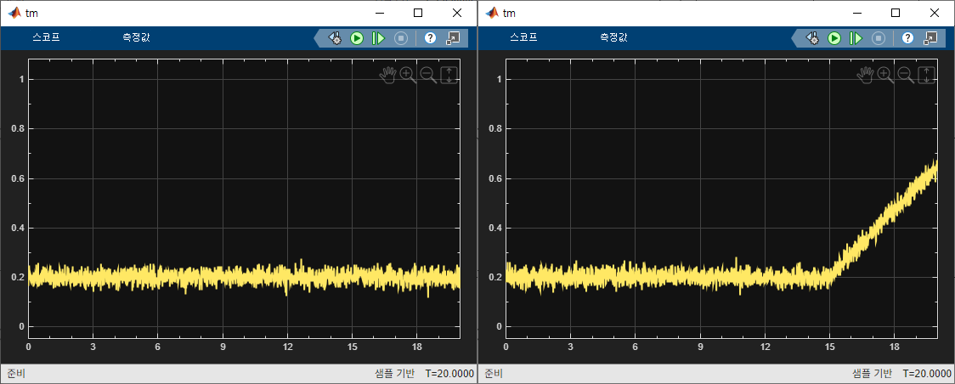Open help icon in left scope

point(431,38)
